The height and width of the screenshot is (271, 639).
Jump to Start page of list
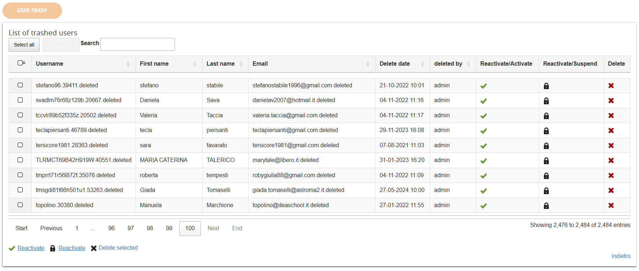point(21,228)
